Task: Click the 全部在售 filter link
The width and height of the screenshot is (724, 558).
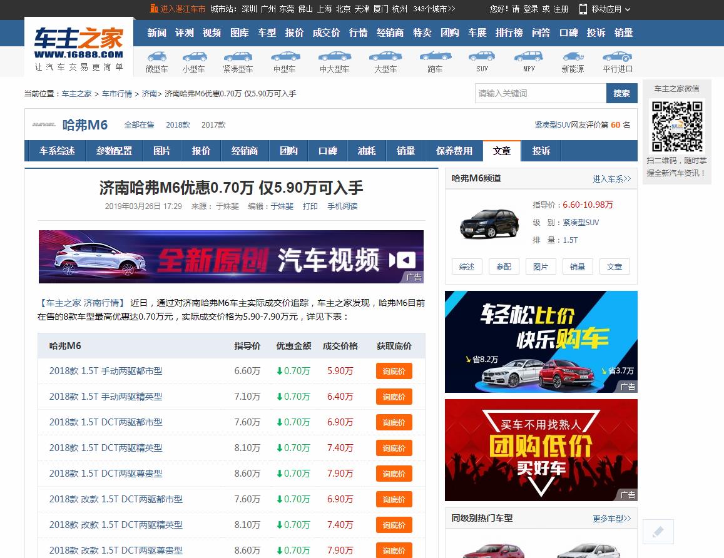Action: click(x=139, y=124)
